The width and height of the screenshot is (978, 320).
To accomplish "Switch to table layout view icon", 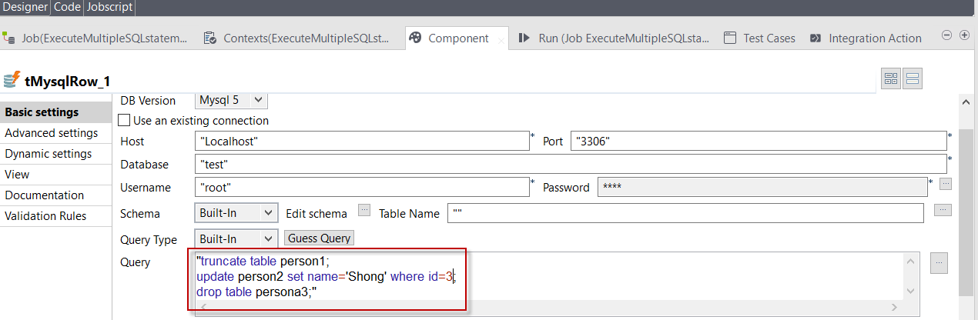I will pos(892,78).
